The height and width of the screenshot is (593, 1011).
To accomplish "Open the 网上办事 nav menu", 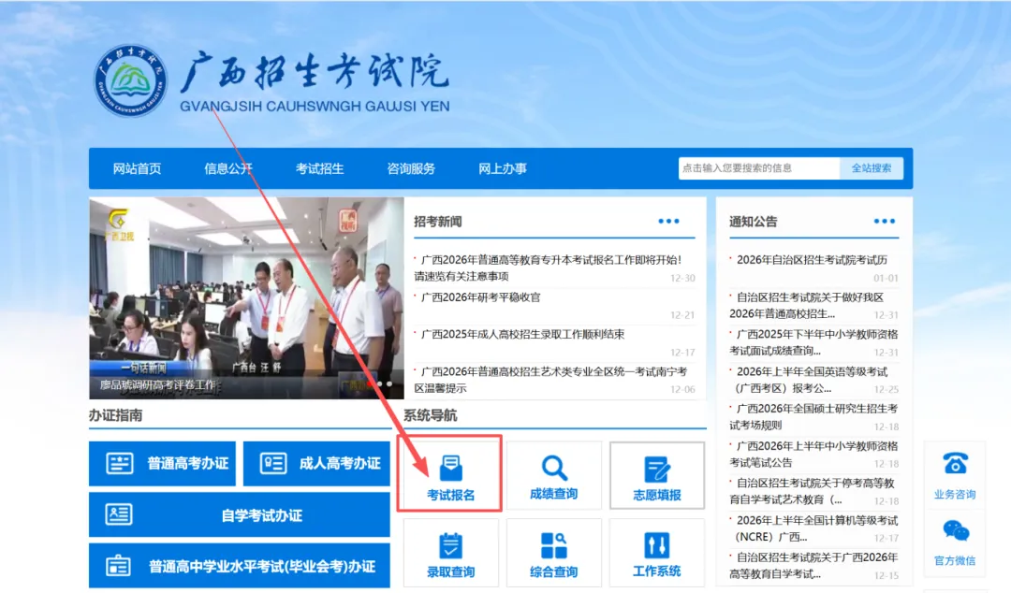I will 503,169.
